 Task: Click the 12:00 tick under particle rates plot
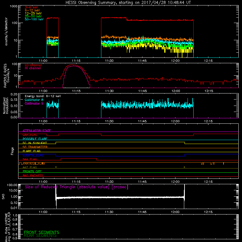click(176, 91)
